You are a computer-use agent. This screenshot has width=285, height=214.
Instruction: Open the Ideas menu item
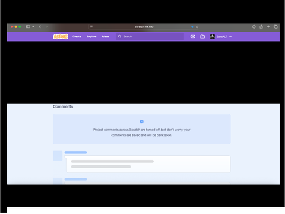pyautogui.click(x=105, y=36)
